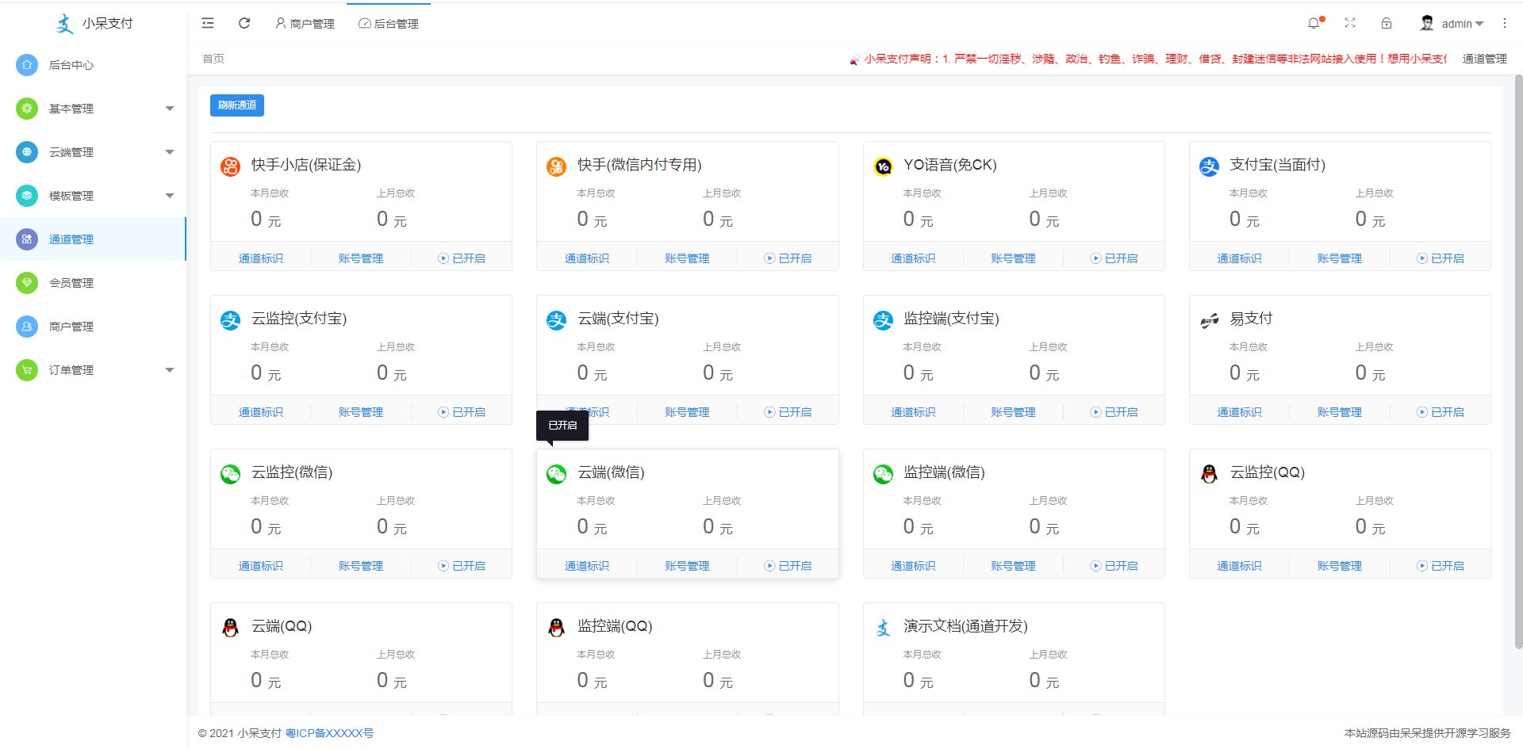Click 监控端(QQ) penguin icon

click(x=556, y=628)
